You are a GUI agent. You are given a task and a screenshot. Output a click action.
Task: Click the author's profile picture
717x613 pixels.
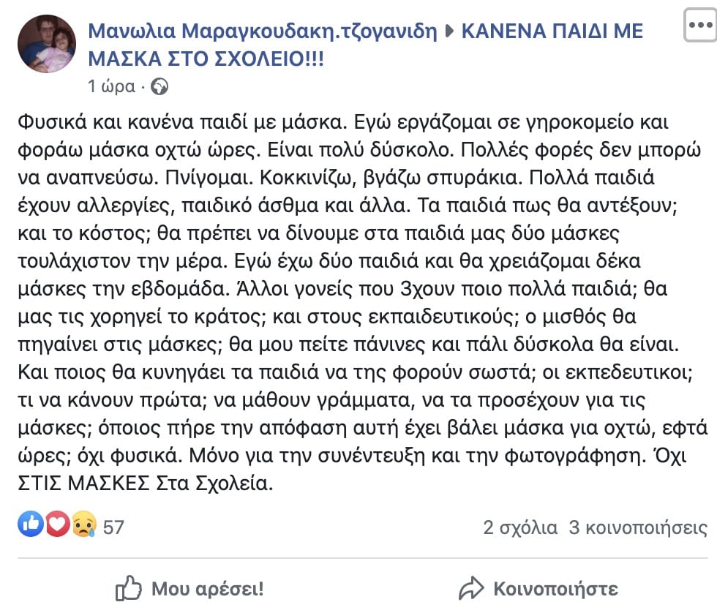tap(47, 44)
